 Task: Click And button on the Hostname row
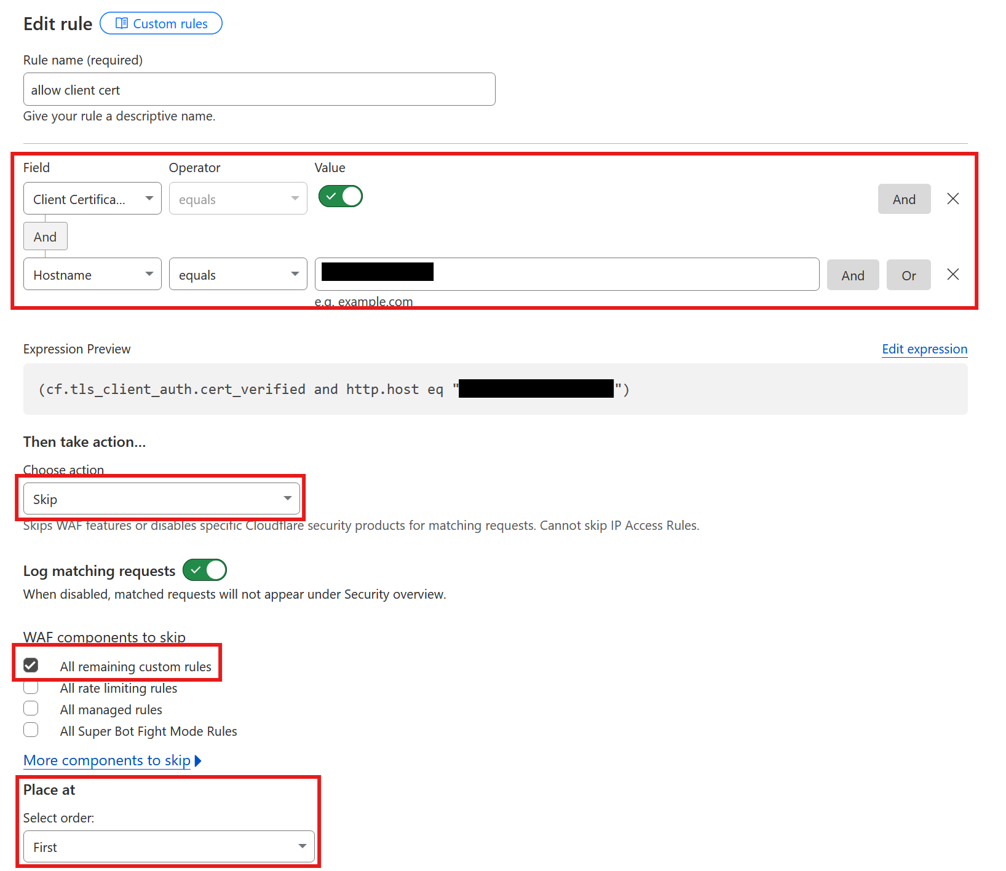(852, 275)
